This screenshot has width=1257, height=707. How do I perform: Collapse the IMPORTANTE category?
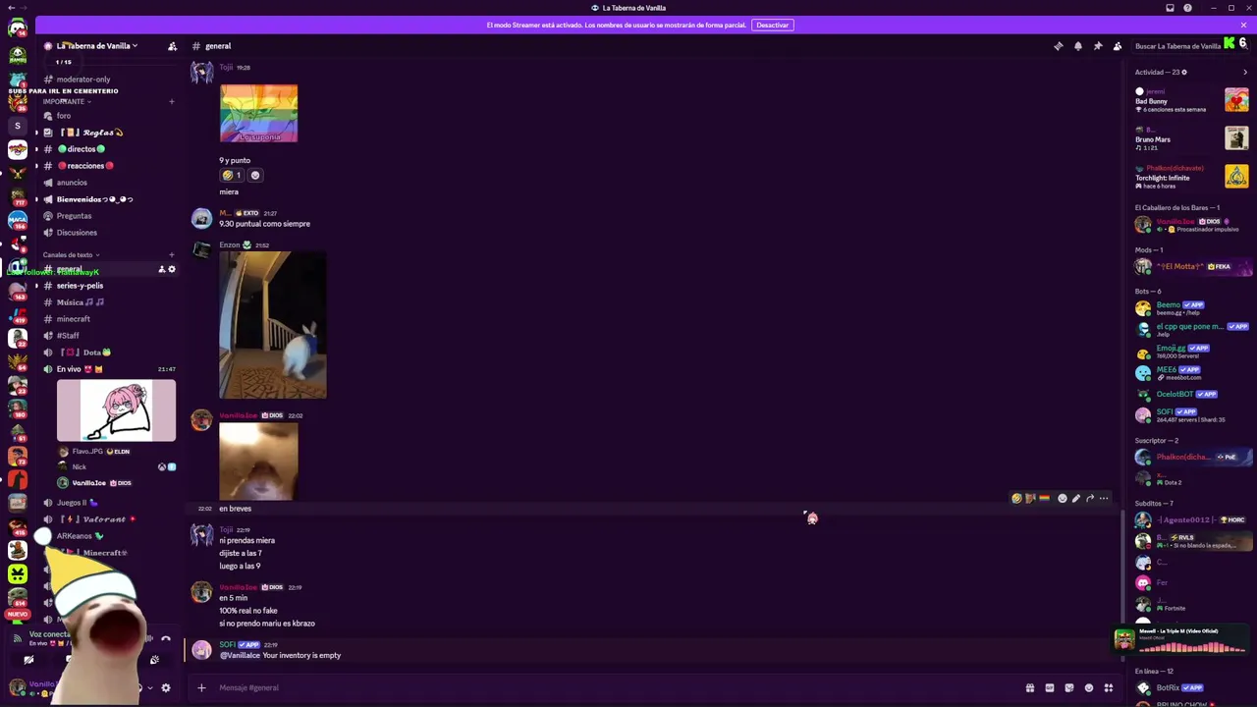coord(67,101)
